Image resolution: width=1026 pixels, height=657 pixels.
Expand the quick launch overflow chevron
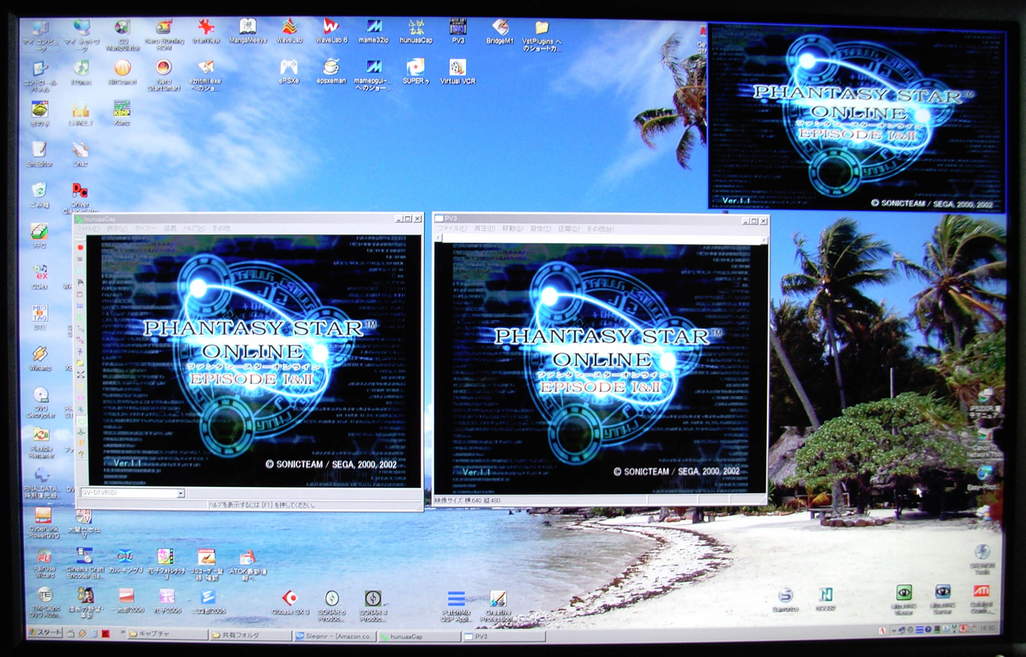point(122,632)
